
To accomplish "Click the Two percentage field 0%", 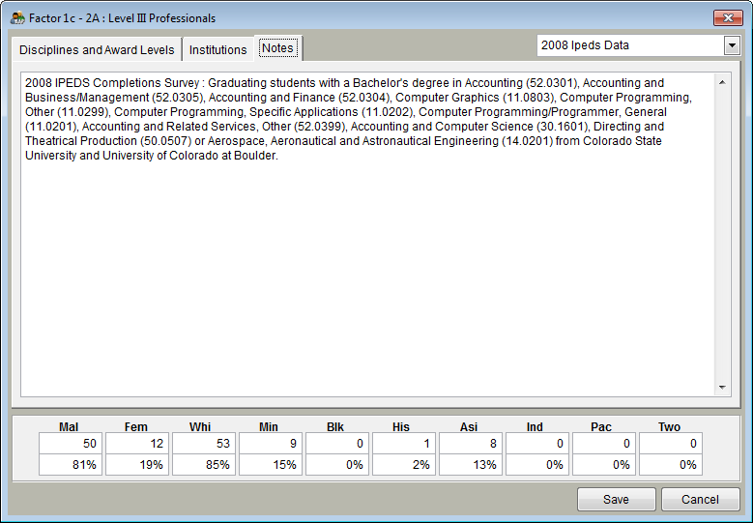I will click(x=671, y=465).
